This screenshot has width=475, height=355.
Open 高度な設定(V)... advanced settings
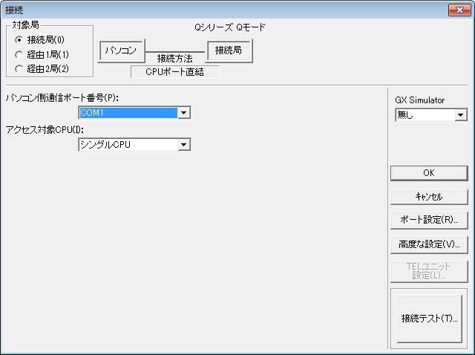[x=429, y=244]
